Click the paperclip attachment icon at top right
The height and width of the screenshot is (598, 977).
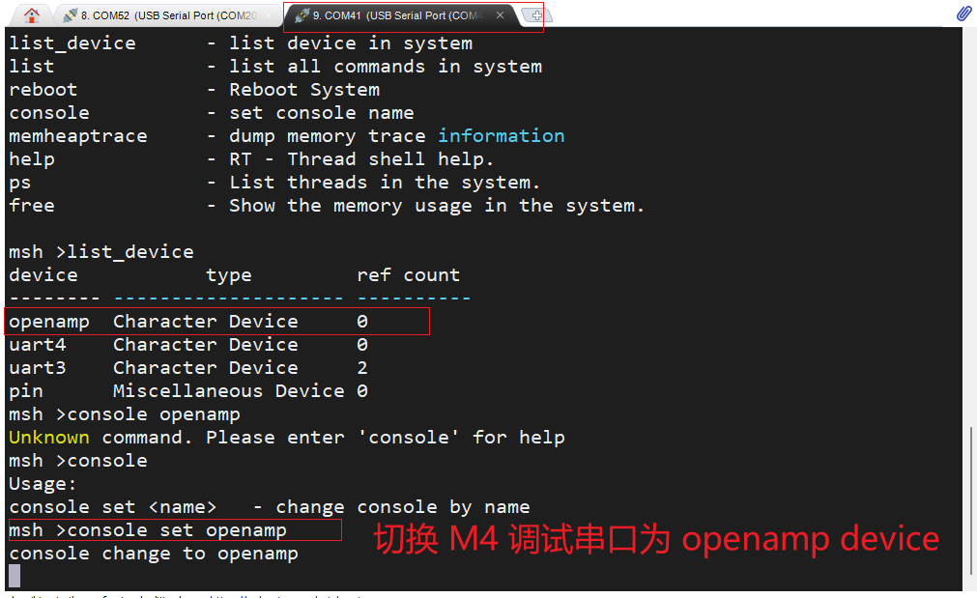click(x=963, y=13)
